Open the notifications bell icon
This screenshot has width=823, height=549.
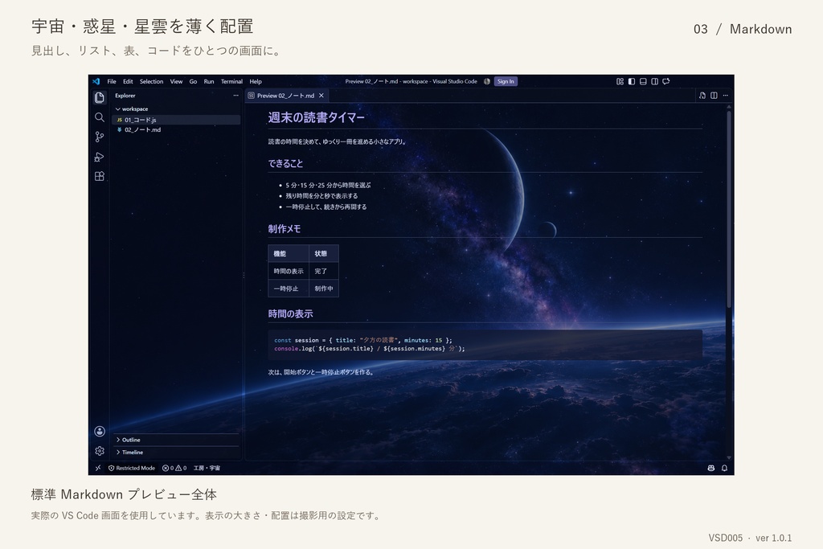[x=724, y=468]
